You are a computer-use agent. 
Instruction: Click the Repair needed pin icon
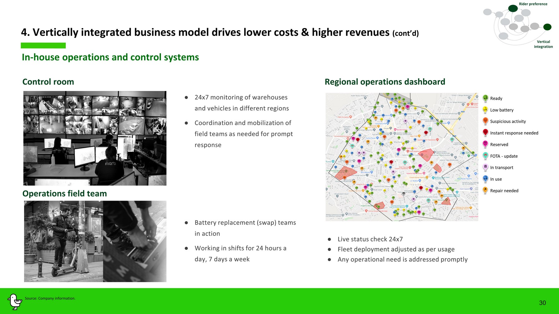coord(485,190)
